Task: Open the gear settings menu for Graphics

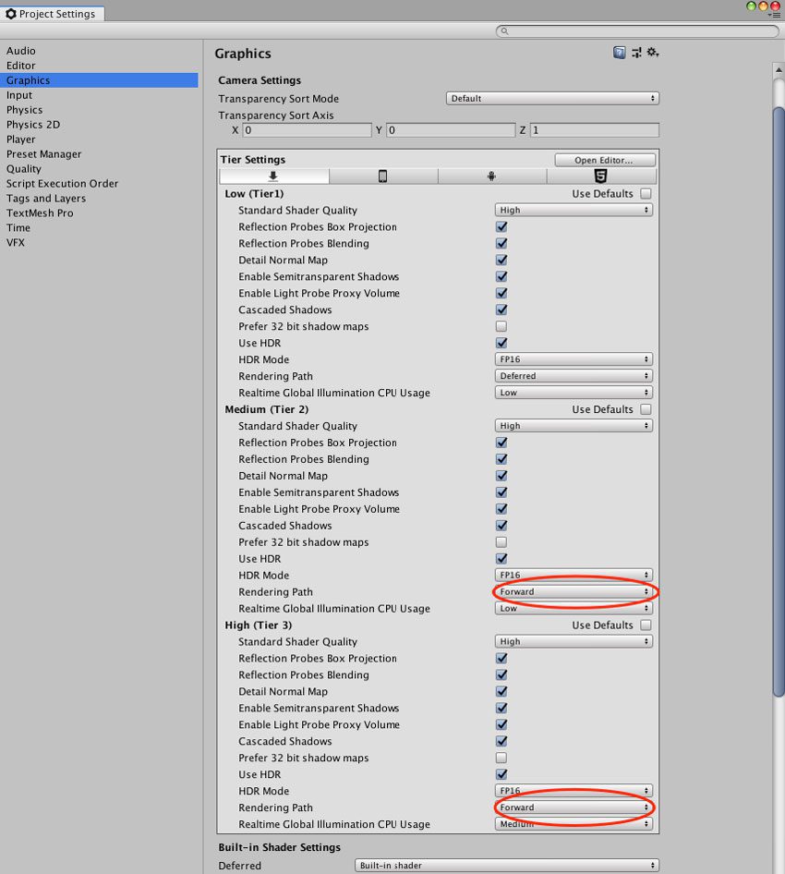Action: pyautogui.click(x=653, y=53)
